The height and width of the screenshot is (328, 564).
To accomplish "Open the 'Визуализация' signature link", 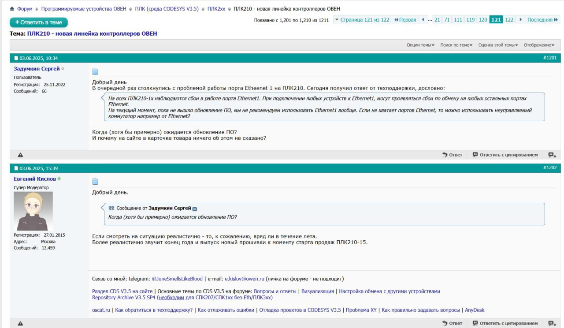I will [318, 291].
